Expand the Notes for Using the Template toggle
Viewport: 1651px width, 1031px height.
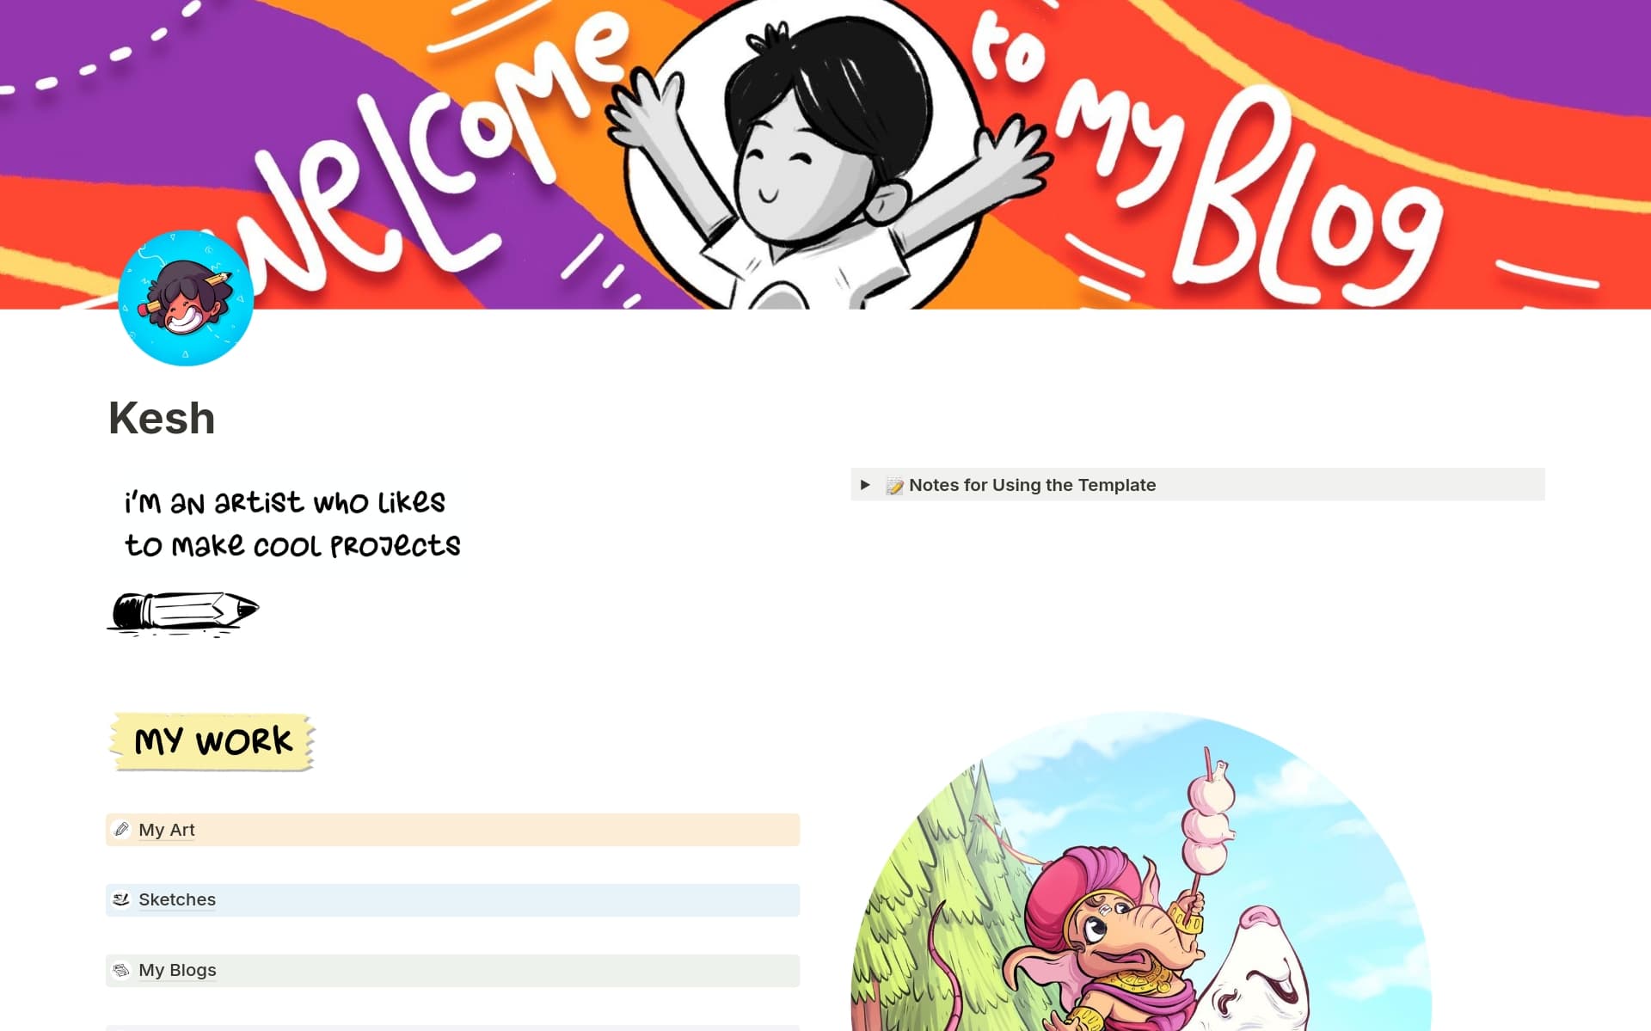(865, 485)
